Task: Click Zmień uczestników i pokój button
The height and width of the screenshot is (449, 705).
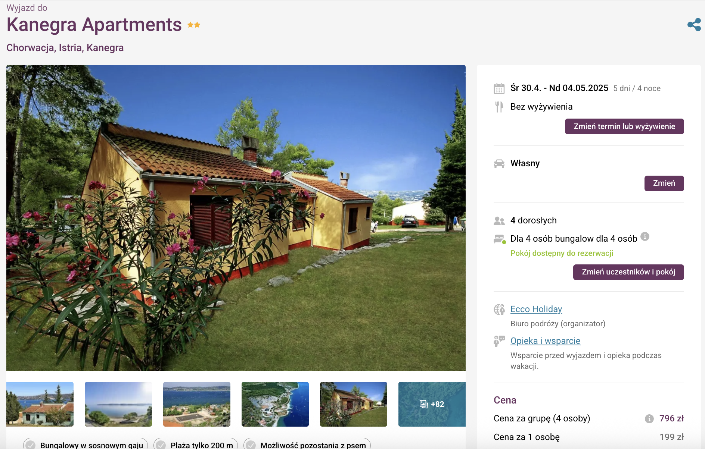Action: (x=628, y=272)
